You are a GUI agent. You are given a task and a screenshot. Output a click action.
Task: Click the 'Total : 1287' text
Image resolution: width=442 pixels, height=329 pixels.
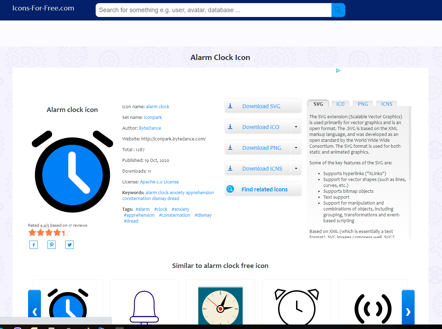coord(133,149)
